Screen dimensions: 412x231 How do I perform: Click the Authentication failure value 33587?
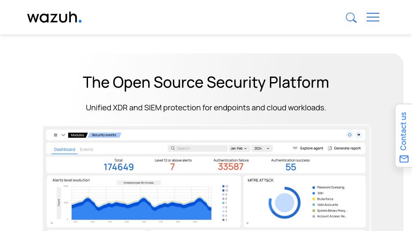point(231,167)
